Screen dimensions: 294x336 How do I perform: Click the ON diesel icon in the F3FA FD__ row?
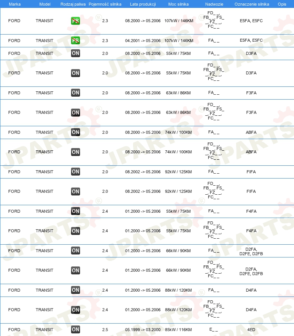pos(76,112)
